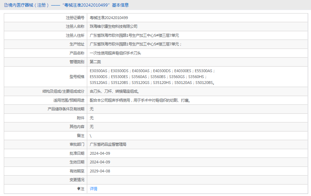Click the 其他内容 label
Image resolution: width=311 pixels, height=196 pixels.
77,127
